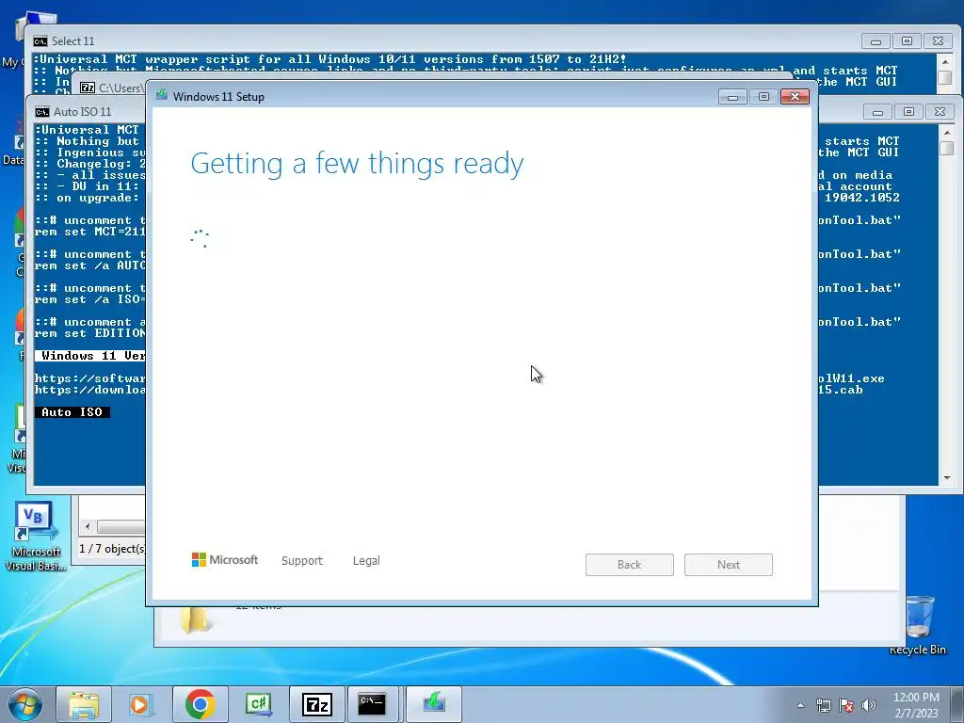Switch to the C# application in the taskbar

coord(258,704)
